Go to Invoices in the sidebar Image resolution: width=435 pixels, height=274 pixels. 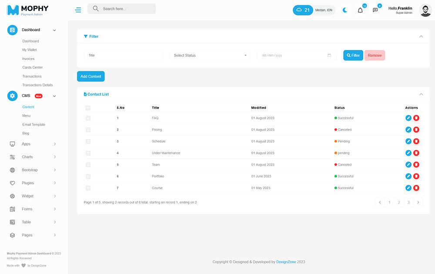click(28, 59)
